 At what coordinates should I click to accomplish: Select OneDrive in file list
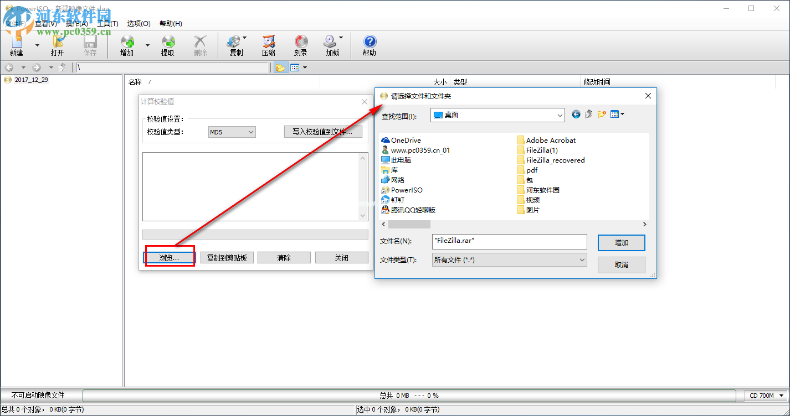pos(401,140)
